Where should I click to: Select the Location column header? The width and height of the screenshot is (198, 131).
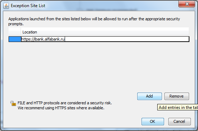105,32
